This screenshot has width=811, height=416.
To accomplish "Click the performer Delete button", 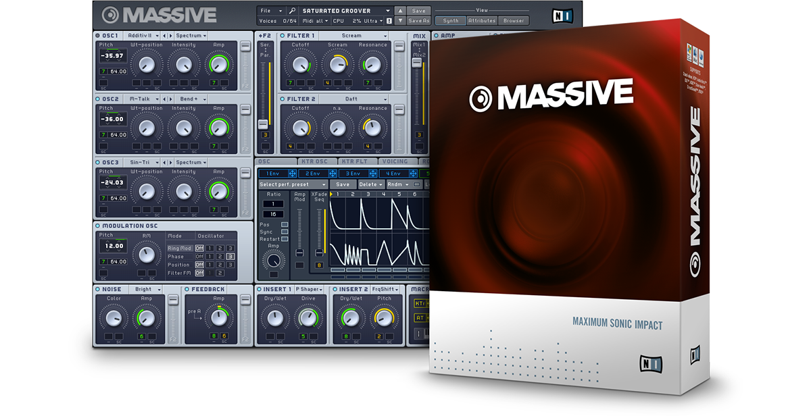I will point(370,184).
